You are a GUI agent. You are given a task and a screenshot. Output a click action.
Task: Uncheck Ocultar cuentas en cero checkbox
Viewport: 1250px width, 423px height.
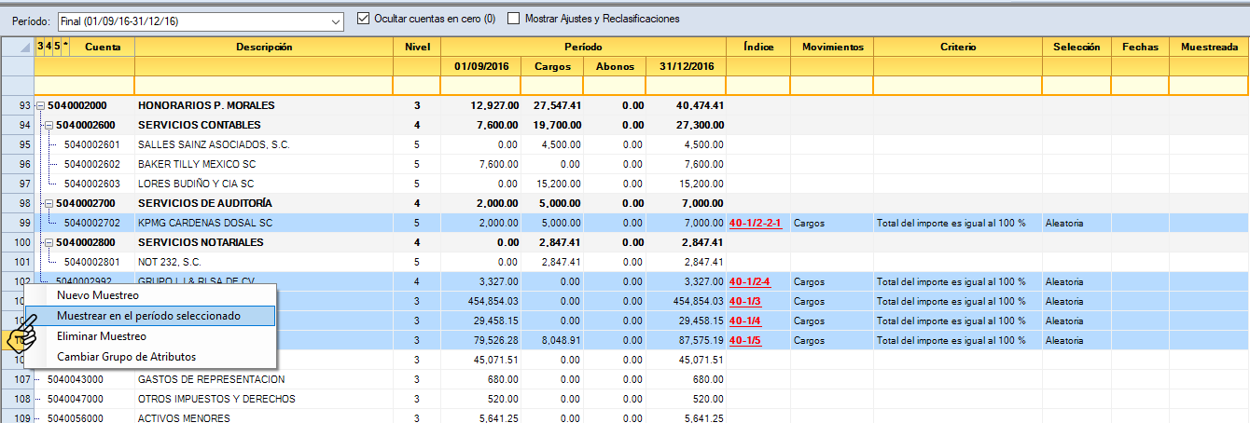tap(365, 19)
